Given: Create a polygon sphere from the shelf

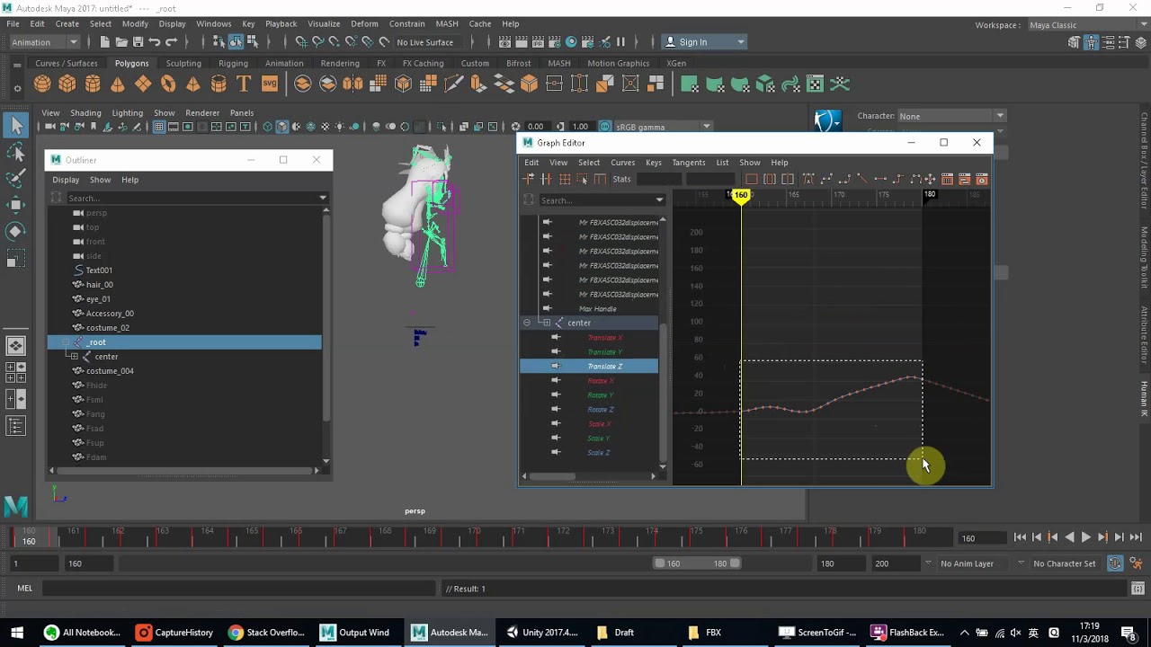Looking at the screenshot, I should coord(42,84).
